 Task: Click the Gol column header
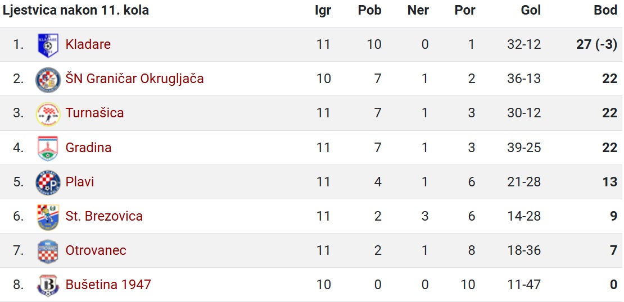[x=531, y=10]
